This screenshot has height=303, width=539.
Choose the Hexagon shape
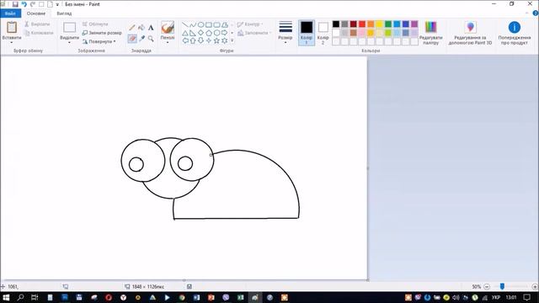click(216, 33)
